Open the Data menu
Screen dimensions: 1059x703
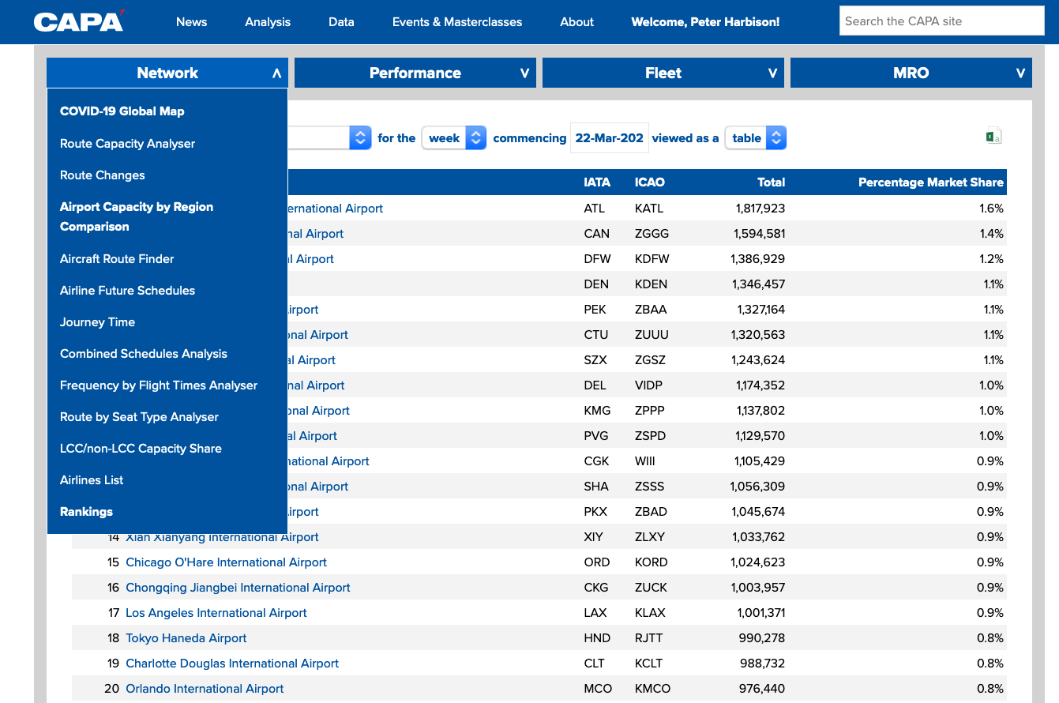(x=341, y=22)
